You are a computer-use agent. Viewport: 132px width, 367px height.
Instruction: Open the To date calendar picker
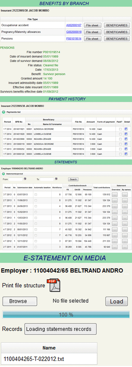coord(56,179)
